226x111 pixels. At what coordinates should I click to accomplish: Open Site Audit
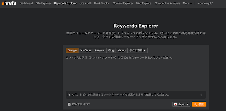85,3
